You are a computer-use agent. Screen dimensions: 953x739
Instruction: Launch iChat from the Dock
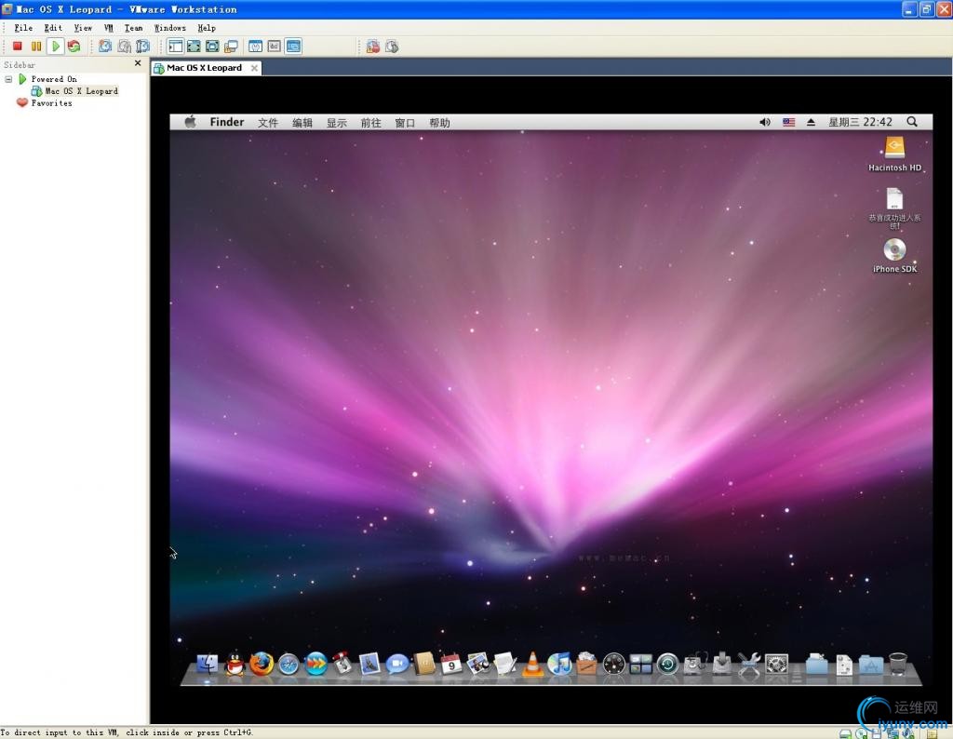point(396,665)
